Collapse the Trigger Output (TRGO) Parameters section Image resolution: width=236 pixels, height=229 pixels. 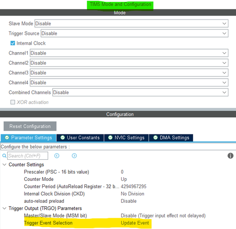tap(4, 208)
